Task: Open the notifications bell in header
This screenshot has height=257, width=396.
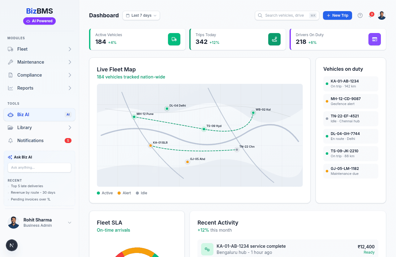Action: pyautogui.click(x=370, y=15)
